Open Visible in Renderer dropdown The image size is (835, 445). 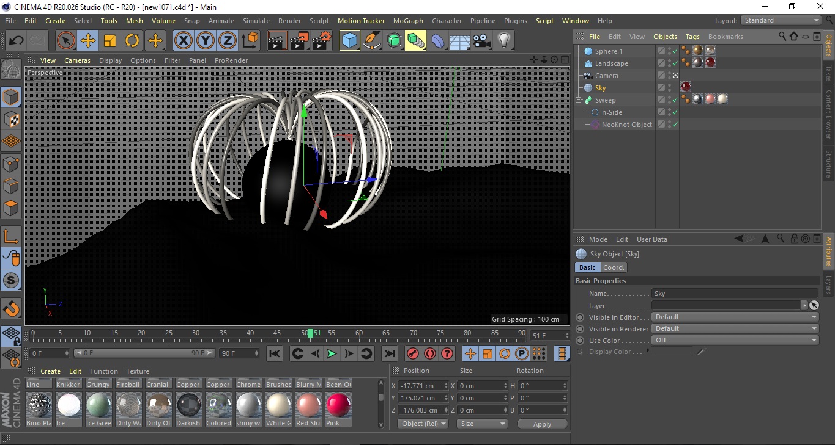[735, 329]
